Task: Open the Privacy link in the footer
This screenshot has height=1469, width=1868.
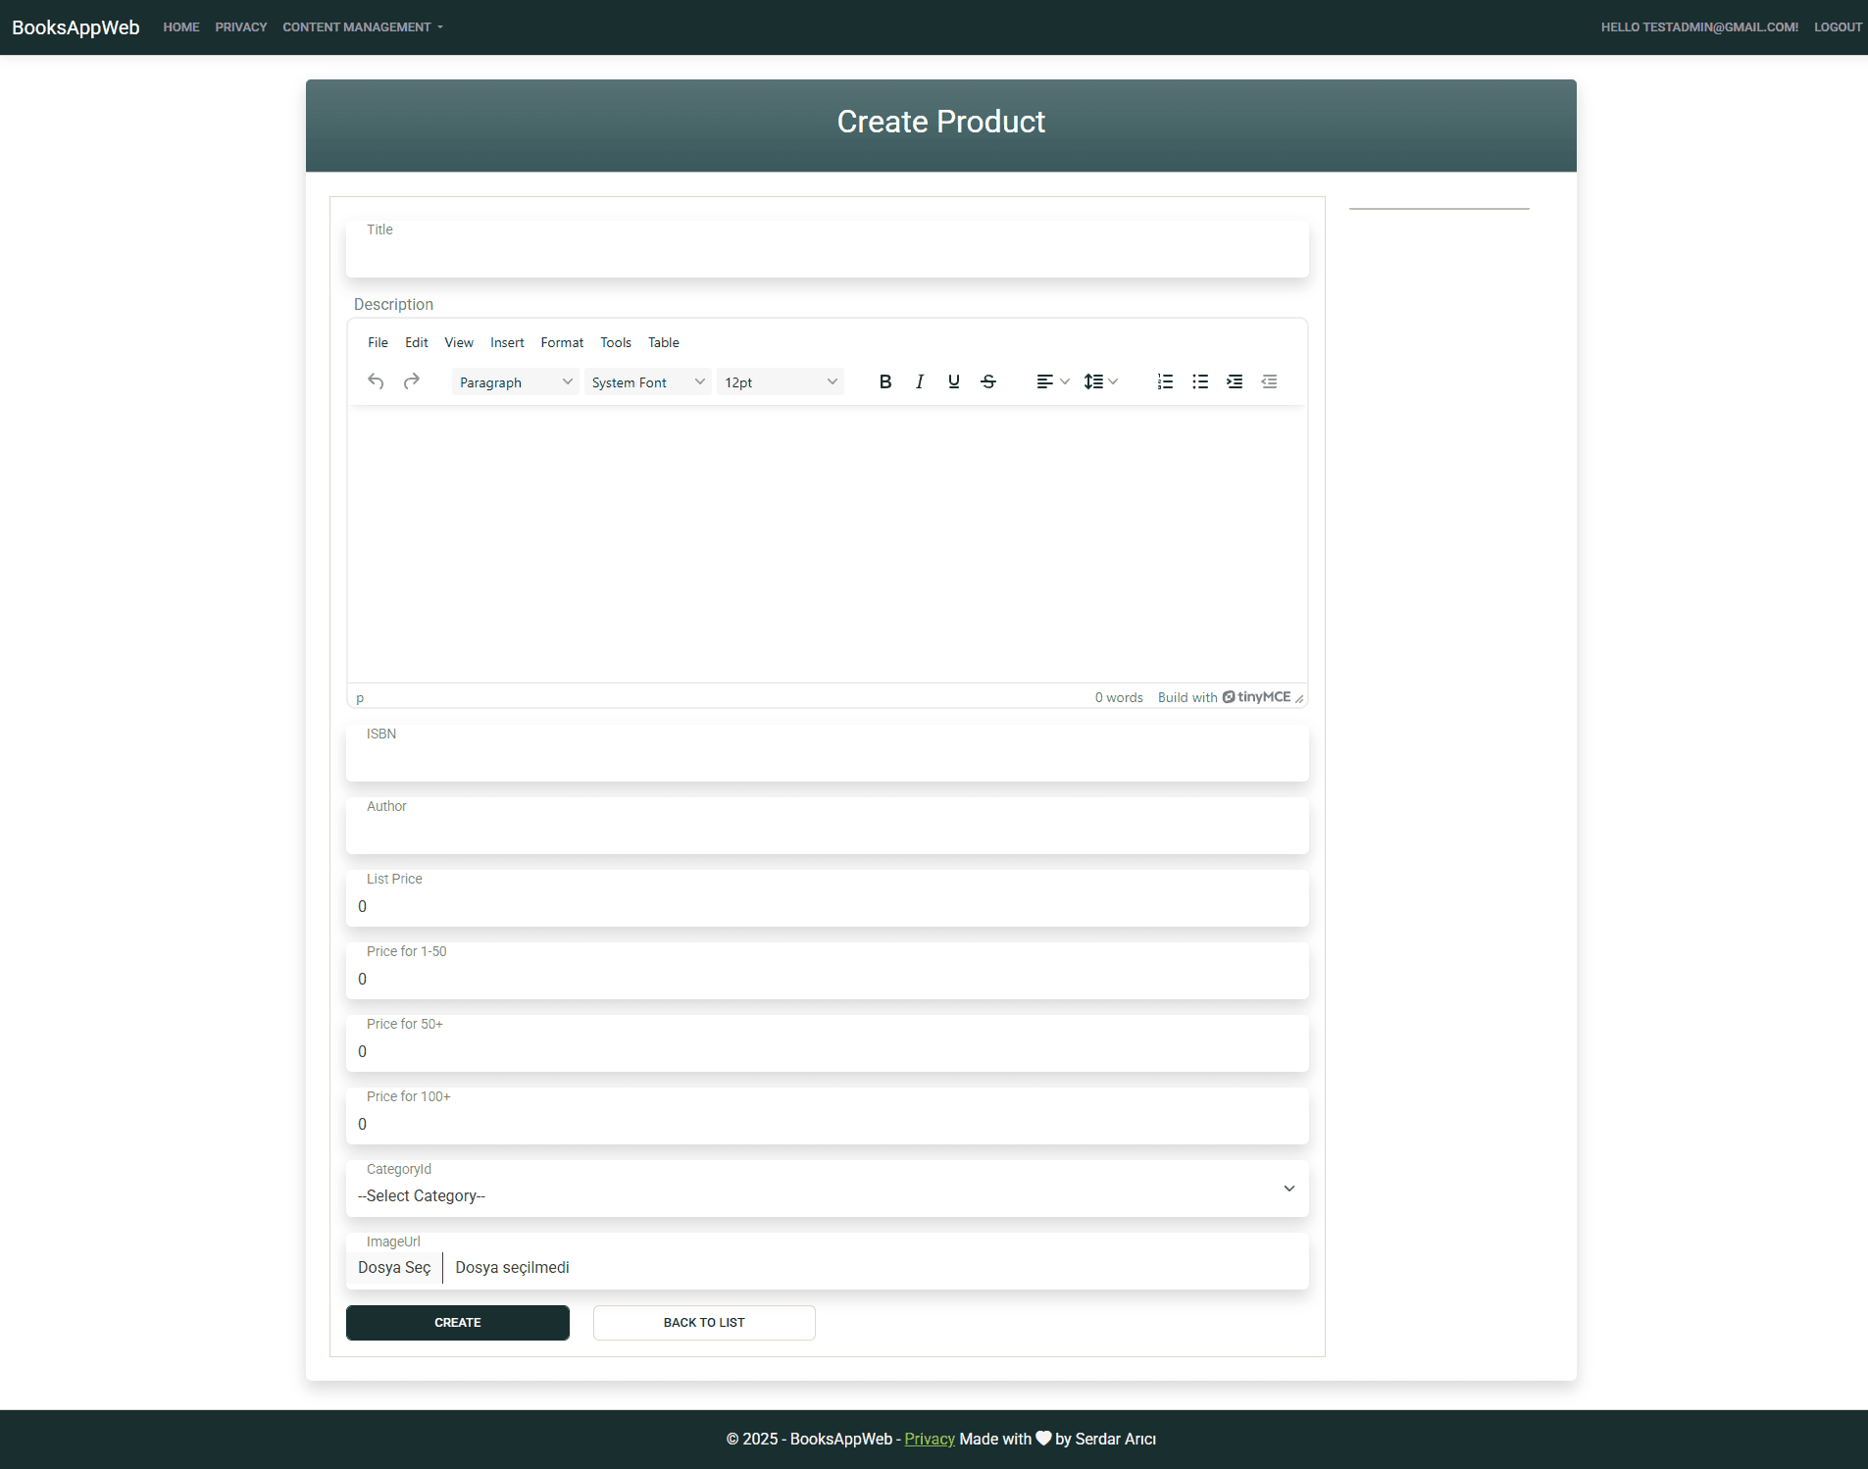Action: 930,1439
